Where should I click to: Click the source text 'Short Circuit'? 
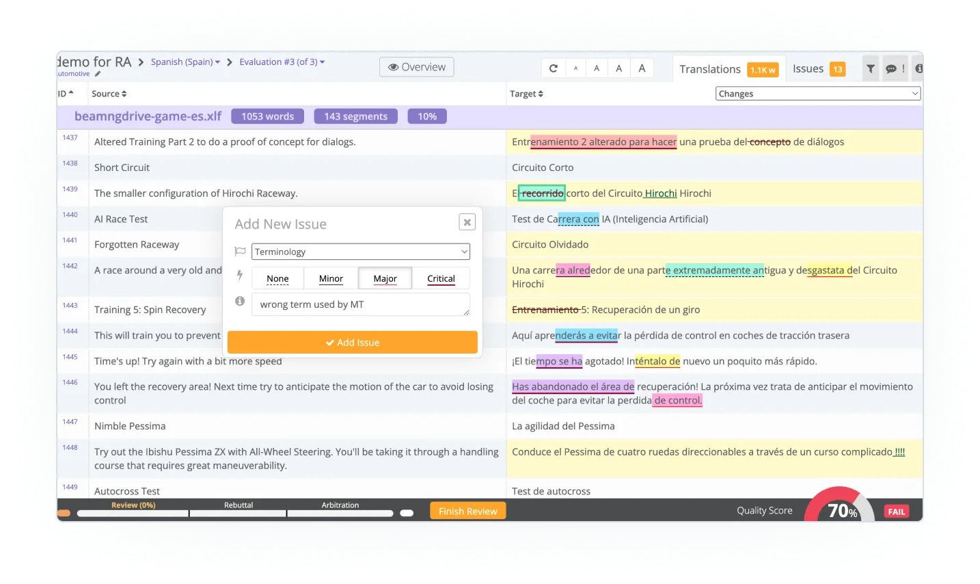click(x=122, y=168)
